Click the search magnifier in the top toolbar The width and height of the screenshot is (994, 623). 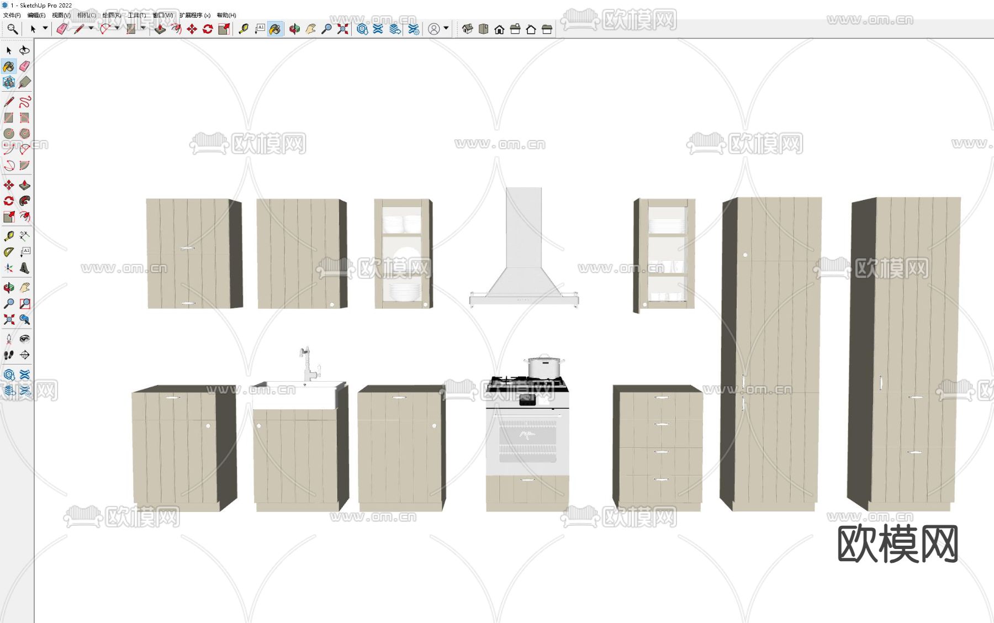coord(12,29)
